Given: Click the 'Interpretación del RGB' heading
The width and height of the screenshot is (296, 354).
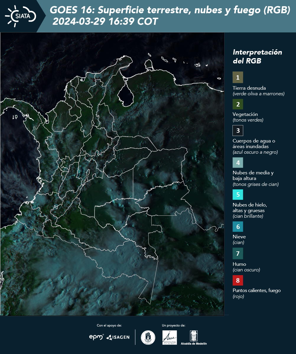Looking at the screenshot, I should [257, 57].
